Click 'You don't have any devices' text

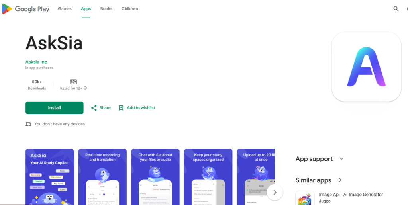[x=60, y=124]
